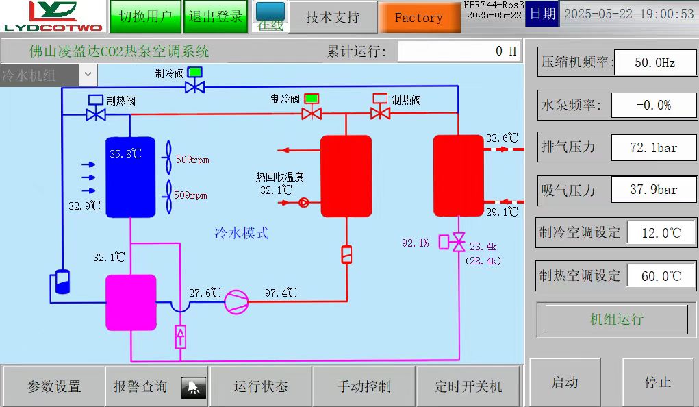The image size is (699, 407).
Task: Click the blue evaporator tank showing 35.8℃
Action: (x=130, y=177)
